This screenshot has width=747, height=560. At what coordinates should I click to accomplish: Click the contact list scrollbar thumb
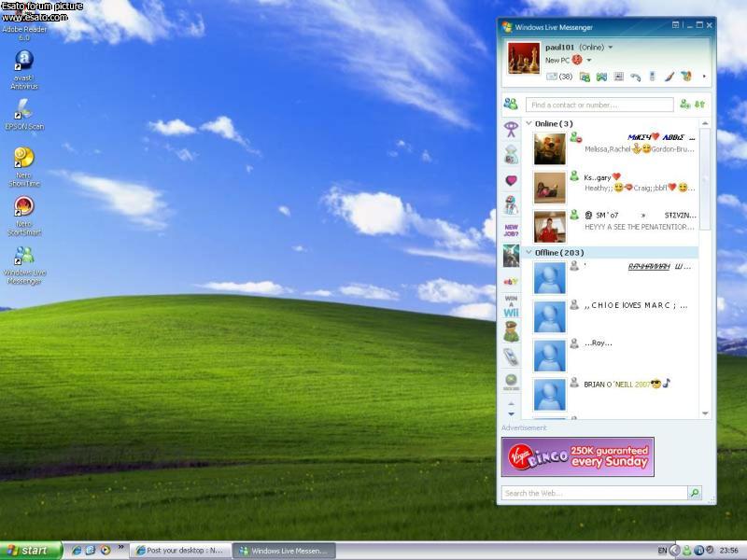point(705,179)
